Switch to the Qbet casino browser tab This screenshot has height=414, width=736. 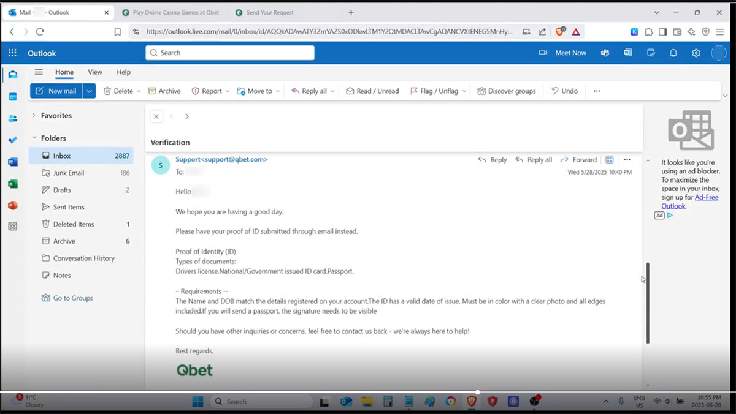pyautogui.click(x=171, y=12)
